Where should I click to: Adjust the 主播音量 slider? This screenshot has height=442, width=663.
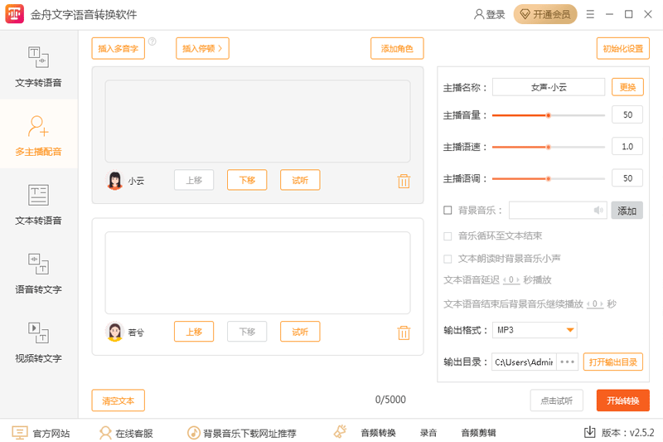click(x=548, y=115)
